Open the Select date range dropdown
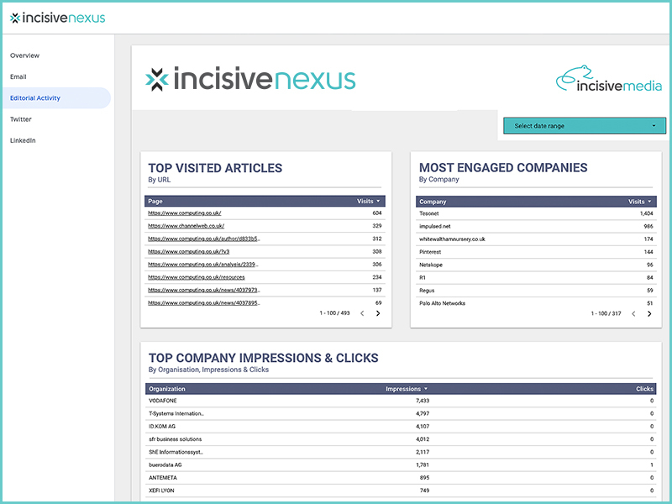This screenshot has height=504, width=672. click(x=585, y=126)
